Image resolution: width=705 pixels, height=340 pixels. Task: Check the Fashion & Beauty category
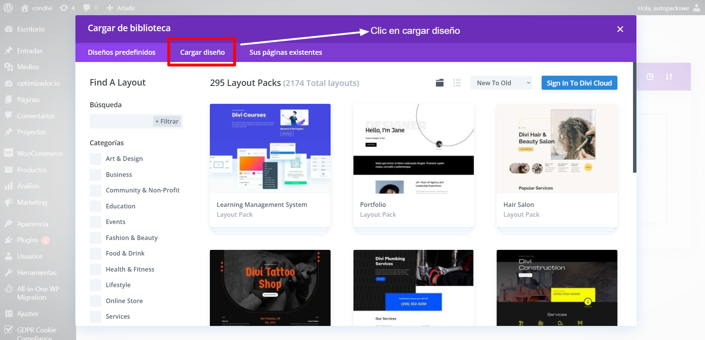pos(96,238)
